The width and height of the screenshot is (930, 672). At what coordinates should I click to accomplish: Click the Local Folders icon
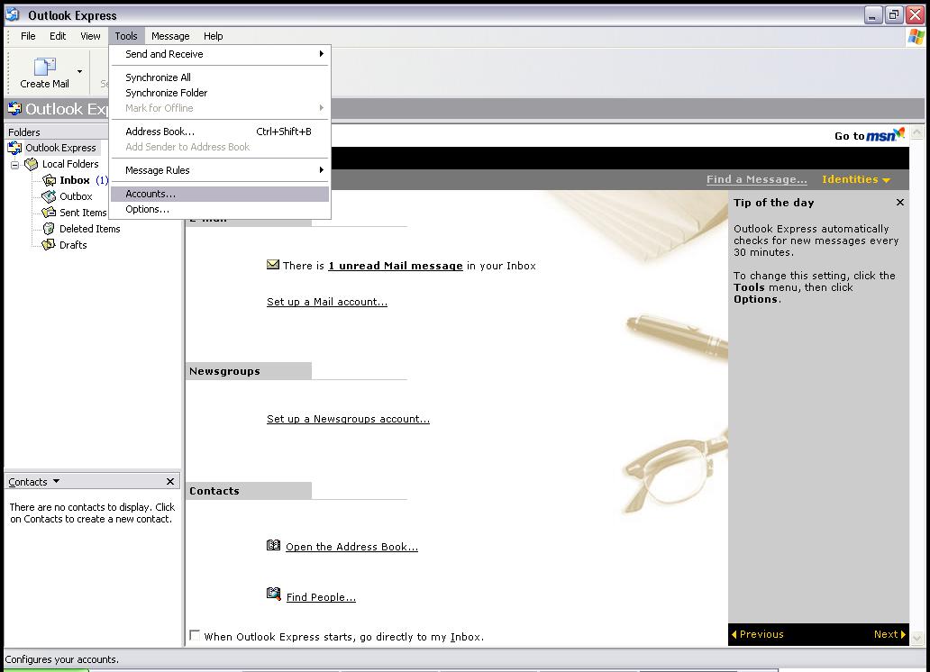coord(31,164)
